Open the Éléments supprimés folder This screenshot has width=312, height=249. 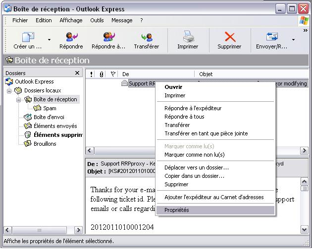click(x=58, y=135)
